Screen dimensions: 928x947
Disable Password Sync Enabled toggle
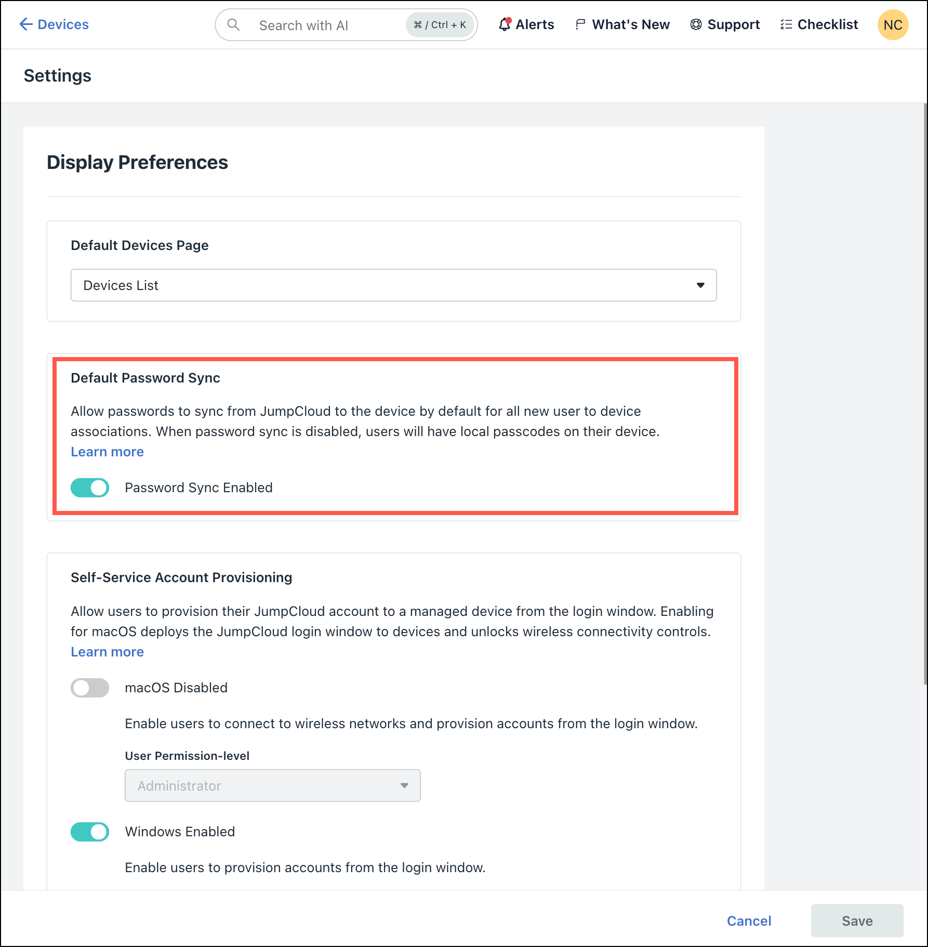[89, 488]
